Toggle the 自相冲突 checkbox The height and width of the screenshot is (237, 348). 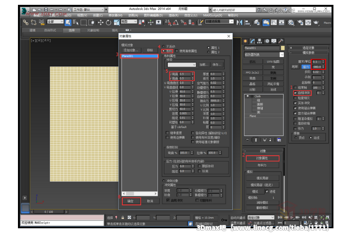point(295,93)
